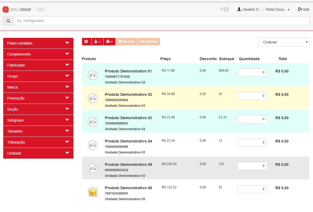Click Unidade Demonstrativo 05 label
The image size is (313, 212).
tap(125, 199)
